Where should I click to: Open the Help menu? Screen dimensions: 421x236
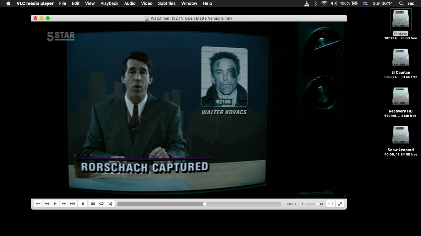[x=207, y=3]
